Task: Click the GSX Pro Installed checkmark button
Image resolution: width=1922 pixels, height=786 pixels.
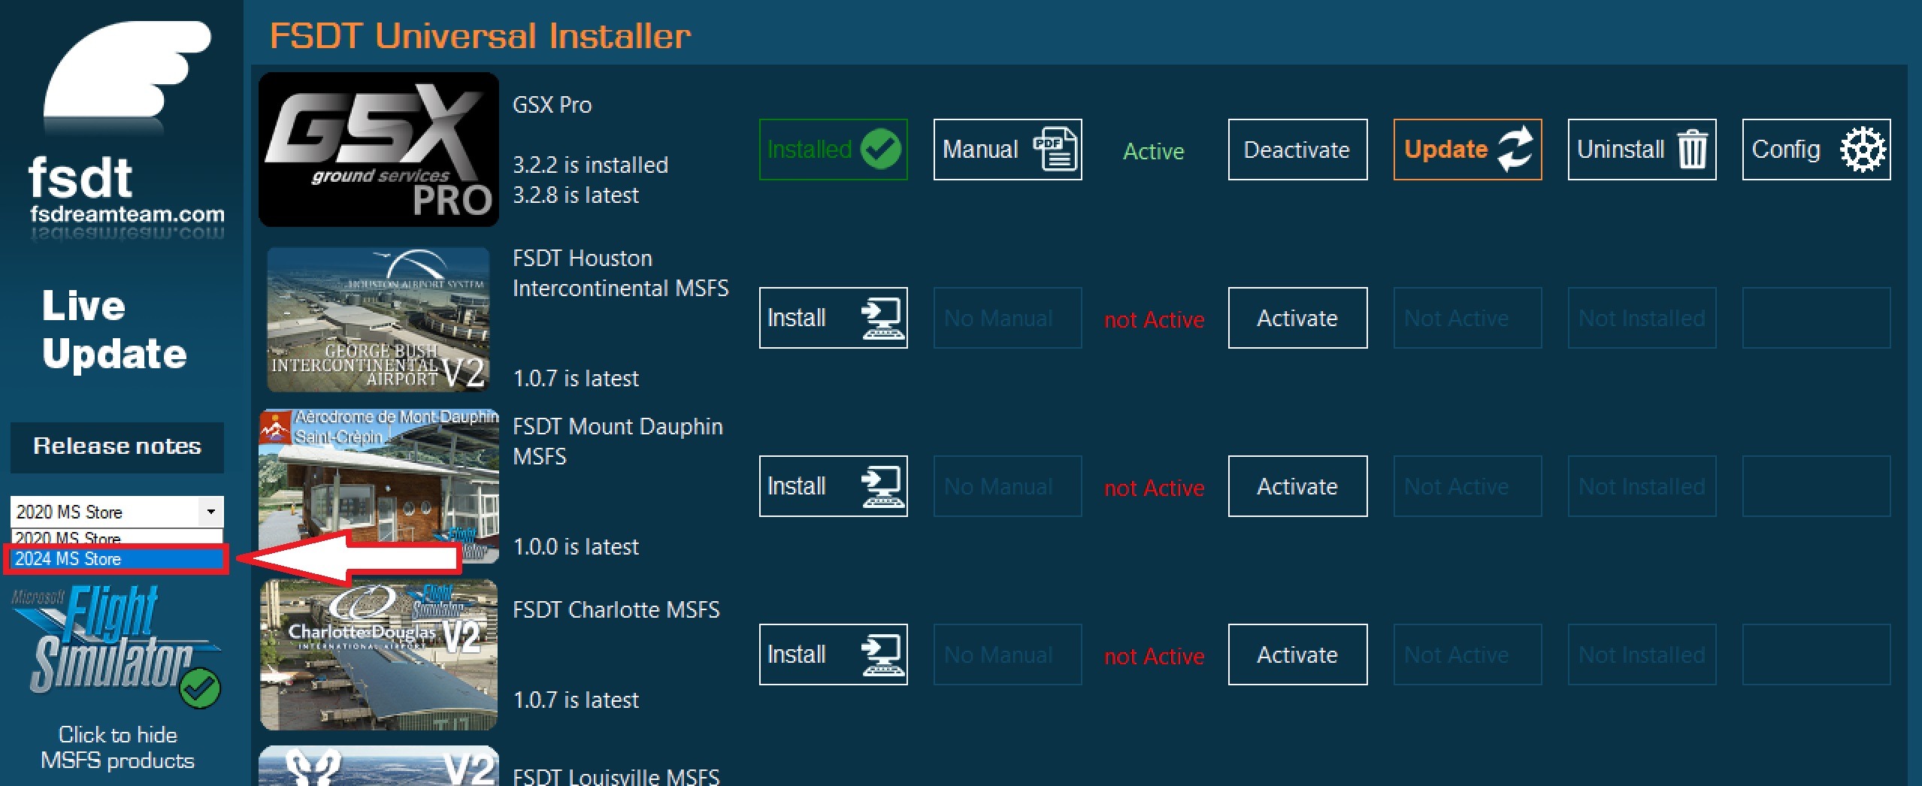Action: click(x=833, y=150)
